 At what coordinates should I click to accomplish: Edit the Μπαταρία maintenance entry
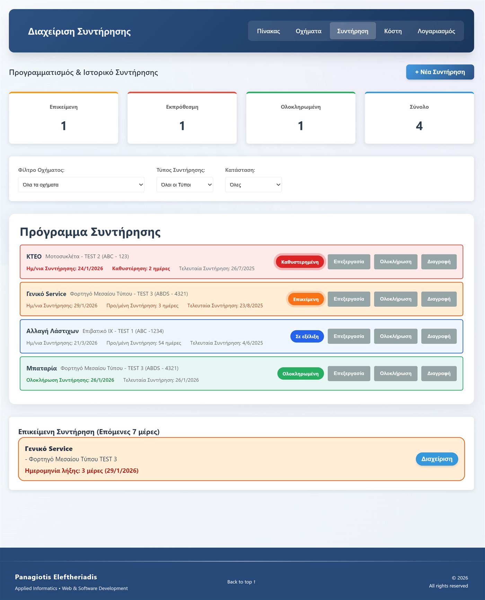click(349, 373)
